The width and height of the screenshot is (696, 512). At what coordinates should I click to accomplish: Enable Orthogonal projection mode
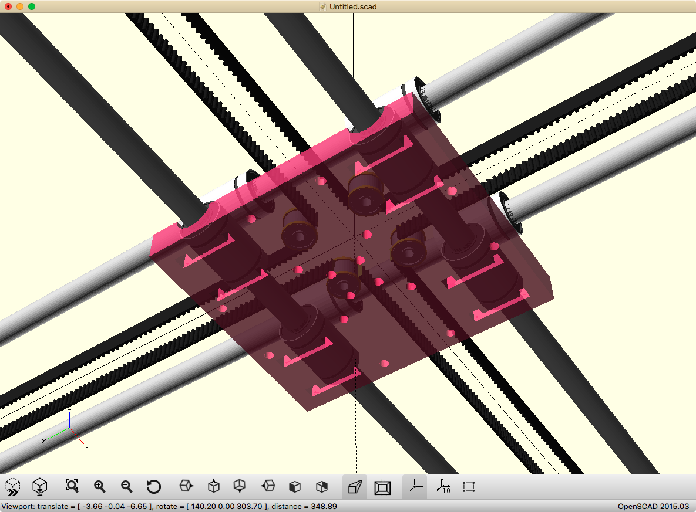(x=382, y=486)
